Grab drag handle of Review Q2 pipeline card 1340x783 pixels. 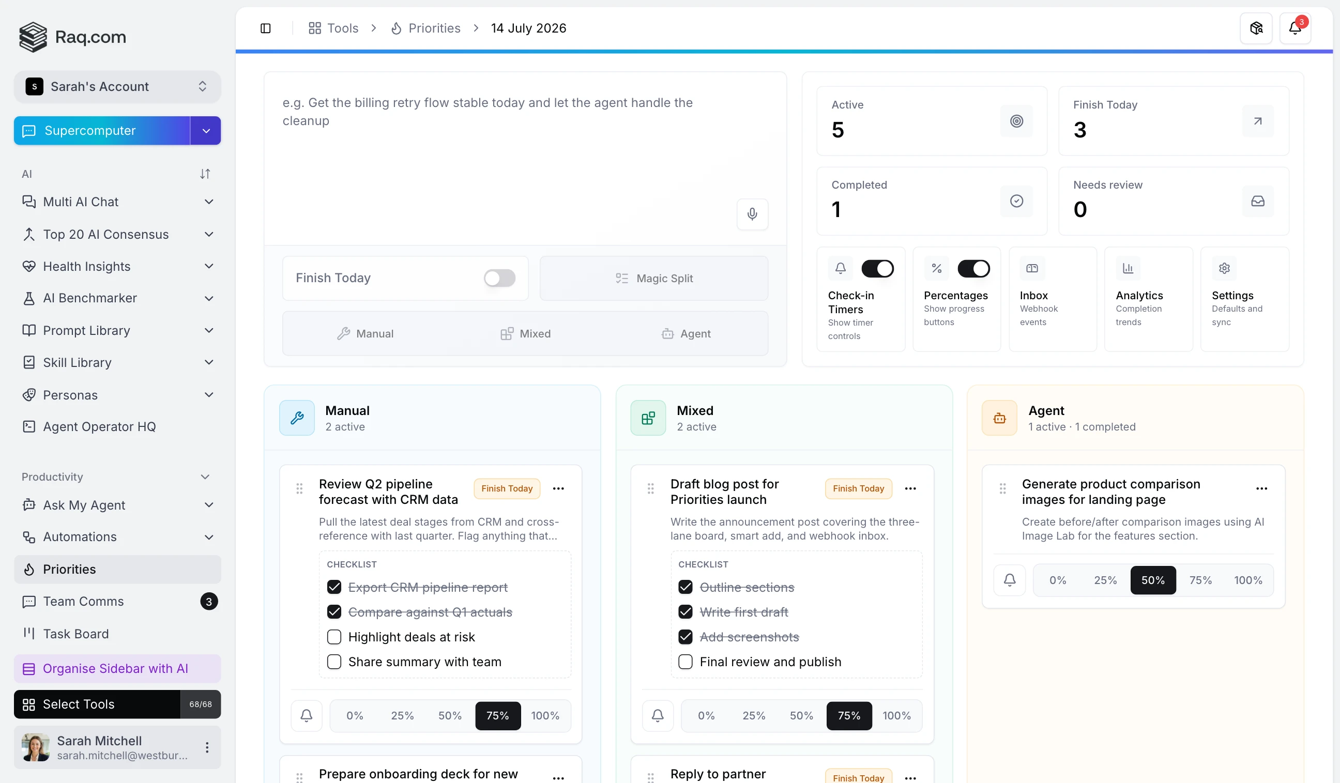point(299,488)
